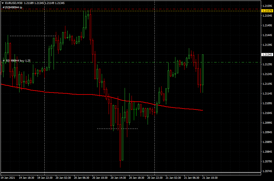Click the 1.20895 price scale label
The image size is (274, 181).
pyautogui.click(x=267, y=142)
